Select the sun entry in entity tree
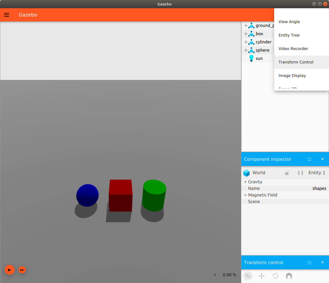The width and height of the screenshot is (329, 283). click(259, 59)
